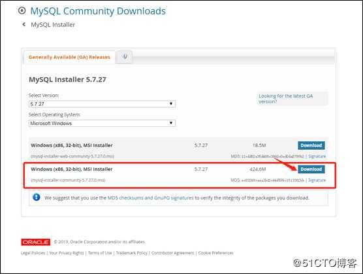Viewport: 363px width, 274px height.
Task: Click the MySQL Installer 5.7.27 heading
Action: 67,80
